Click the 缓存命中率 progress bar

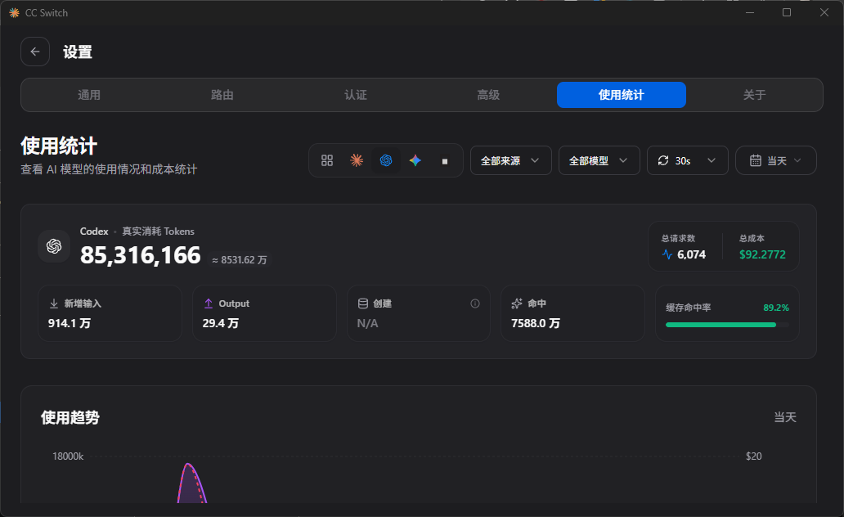tap(727, 325)
